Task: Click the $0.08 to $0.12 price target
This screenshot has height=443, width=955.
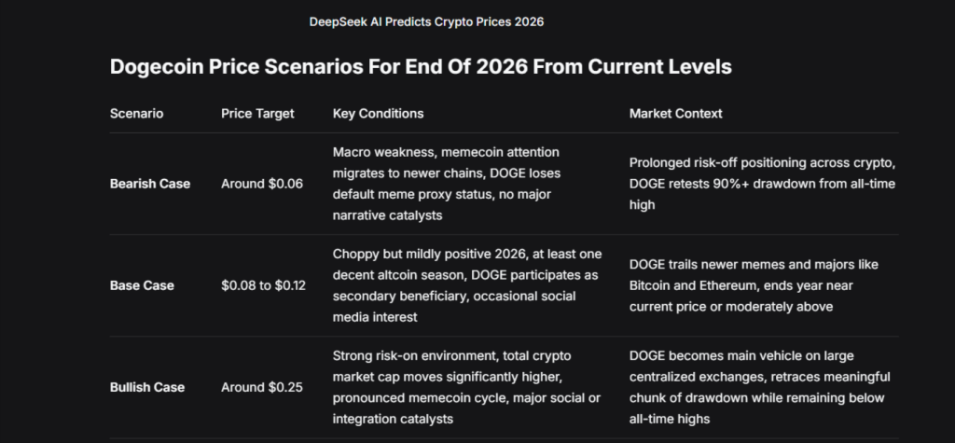Action: point(263,284)
